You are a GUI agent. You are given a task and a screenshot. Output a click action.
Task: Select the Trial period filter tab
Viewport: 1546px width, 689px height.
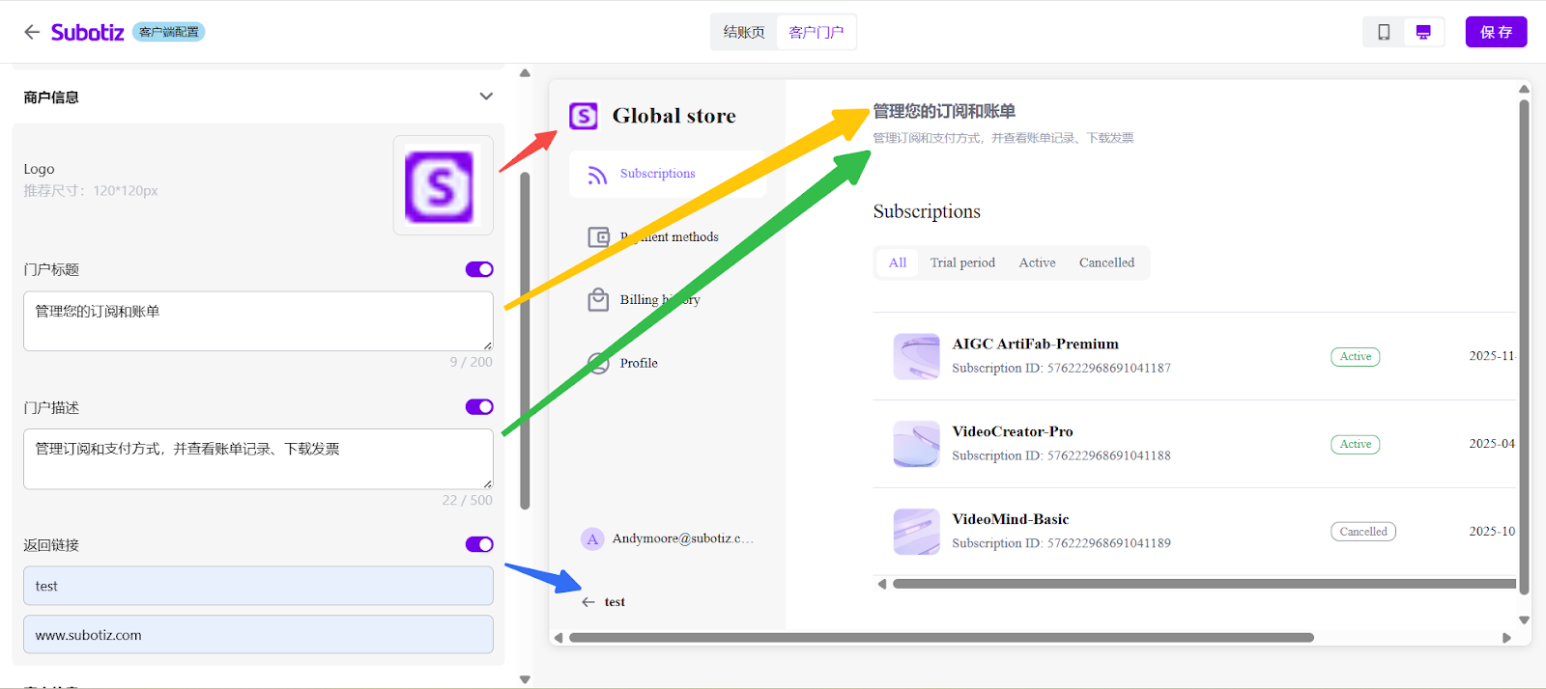(x=962, y=262)
